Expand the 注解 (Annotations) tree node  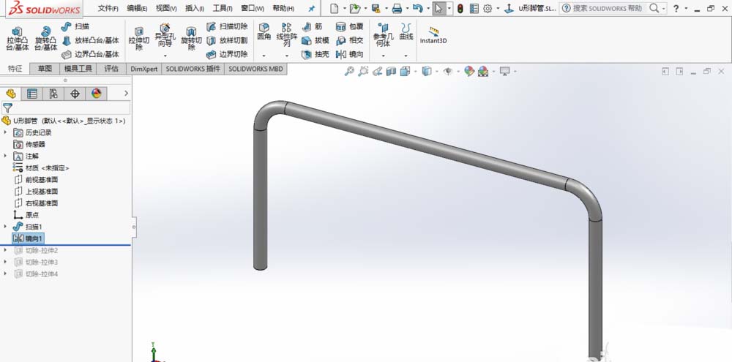coord(6,156)
